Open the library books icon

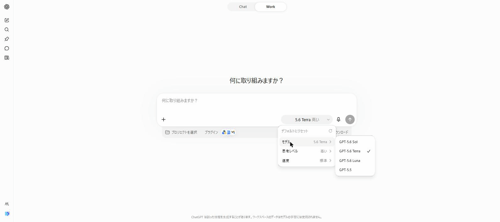7,58
